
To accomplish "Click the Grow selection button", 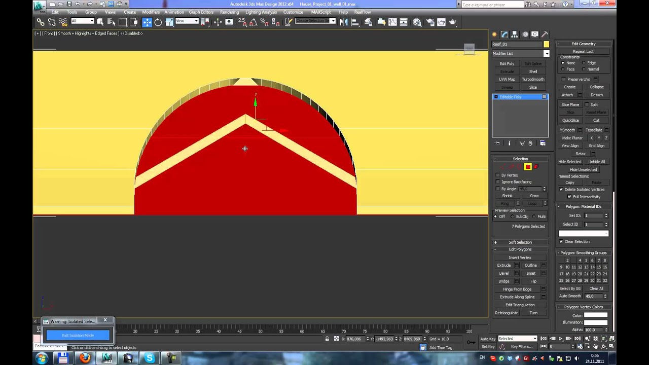I will tap(534, 196).
